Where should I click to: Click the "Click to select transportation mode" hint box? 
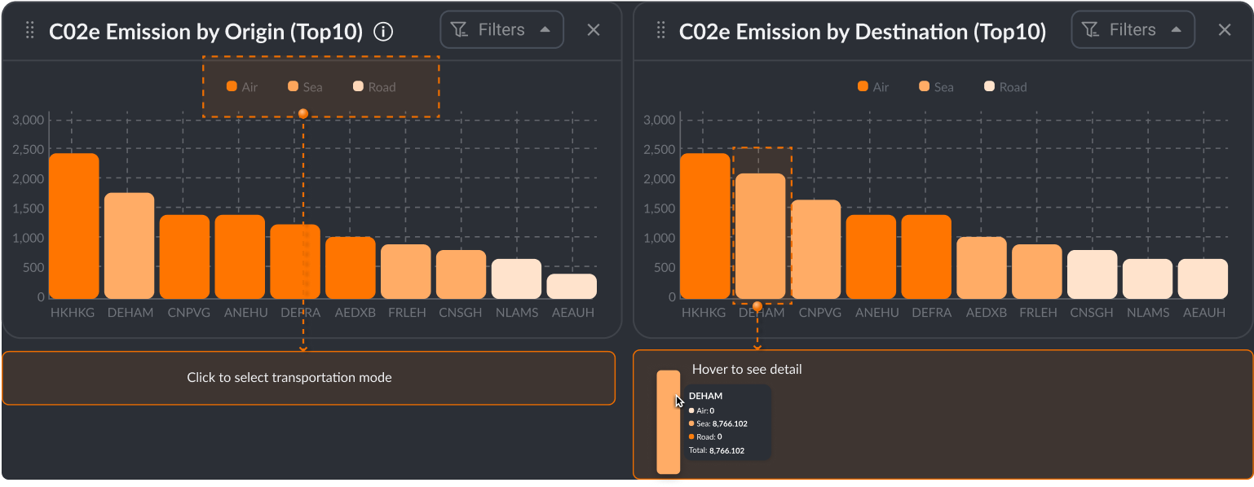[x=308, y=378]
